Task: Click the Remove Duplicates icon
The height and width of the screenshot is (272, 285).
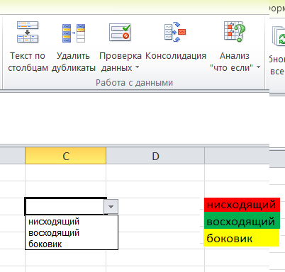Action: 74,33
